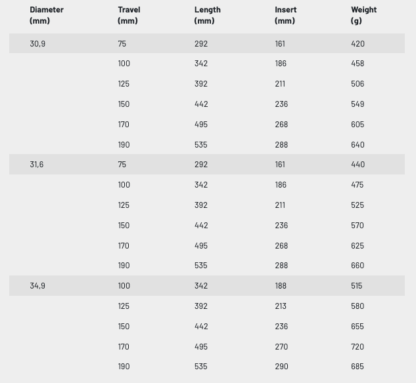Screen dimensions: 416x383
Task: Click the weight value 420
Action: coord(358,43)
